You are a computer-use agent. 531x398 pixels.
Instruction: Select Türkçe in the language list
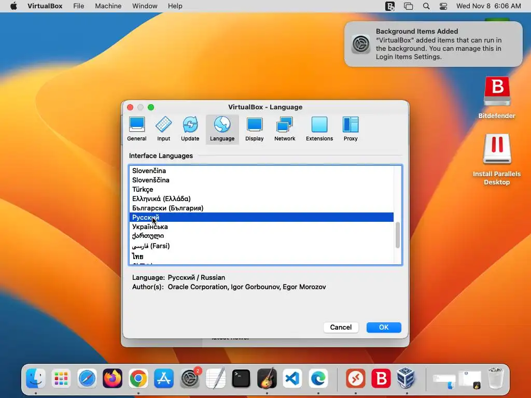tap(261, 189)
